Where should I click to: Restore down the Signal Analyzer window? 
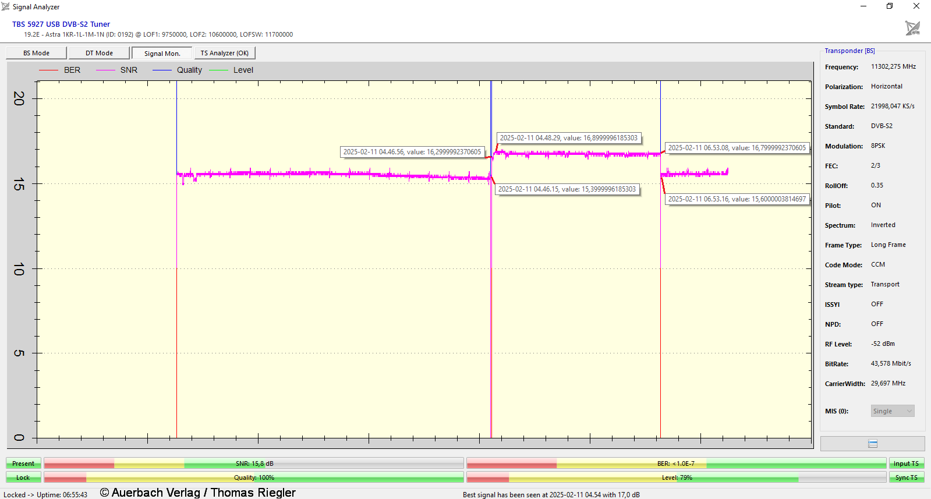[890, 6]
